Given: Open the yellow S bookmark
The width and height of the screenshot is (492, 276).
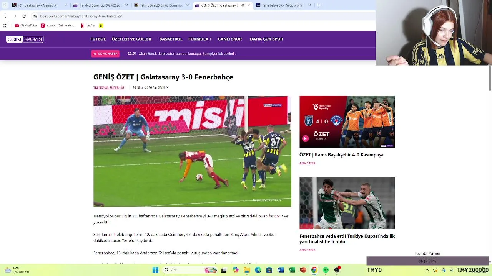Looking at the screenshot, I should (101, 26).
